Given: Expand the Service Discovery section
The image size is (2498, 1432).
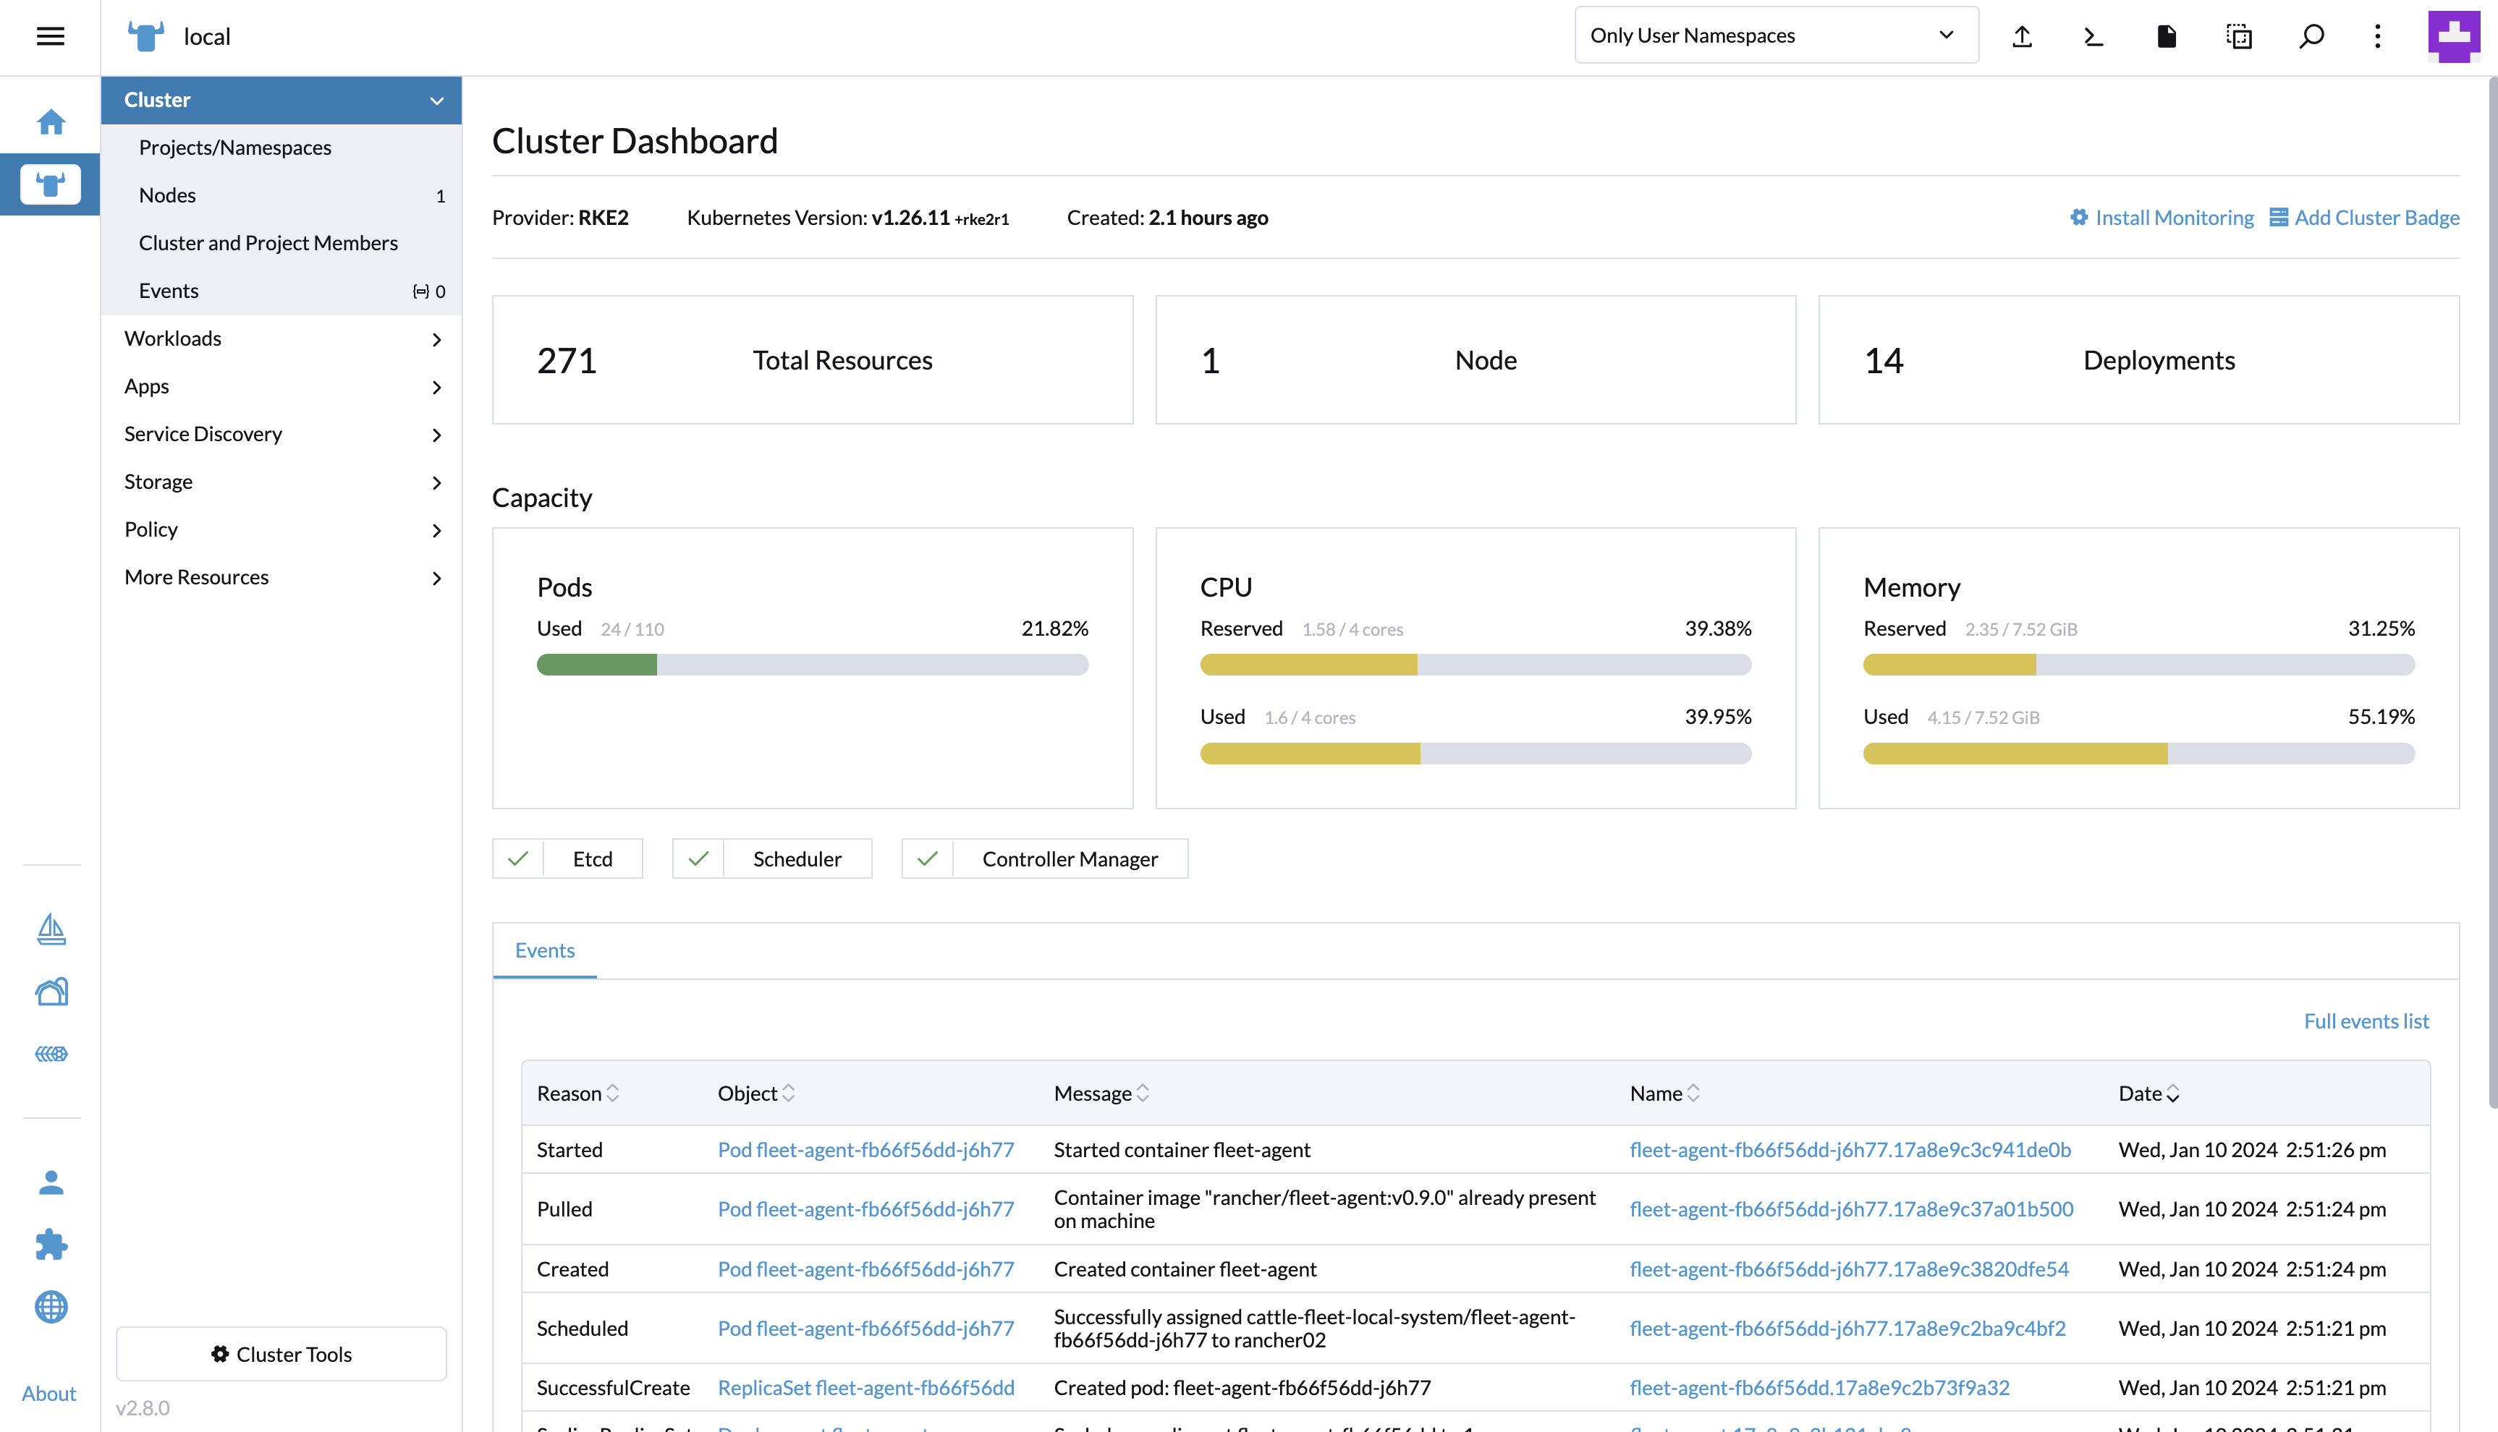Looking at the screenshot, I should tap(281, 434).
